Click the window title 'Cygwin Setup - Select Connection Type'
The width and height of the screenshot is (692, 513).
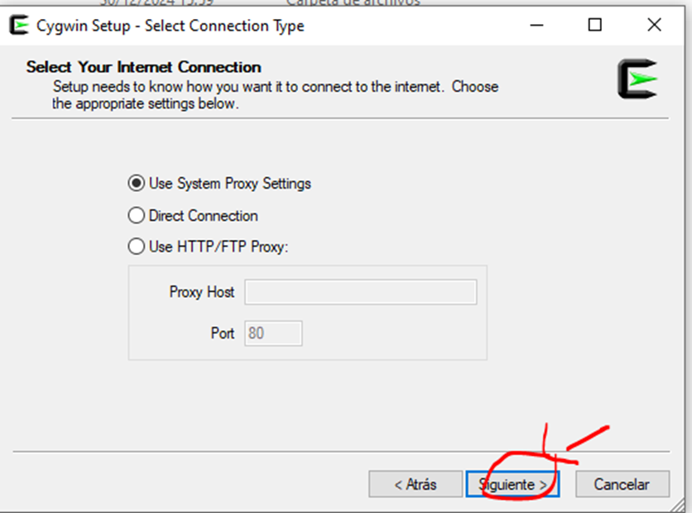pyautogui.click(x=170, y=26)
